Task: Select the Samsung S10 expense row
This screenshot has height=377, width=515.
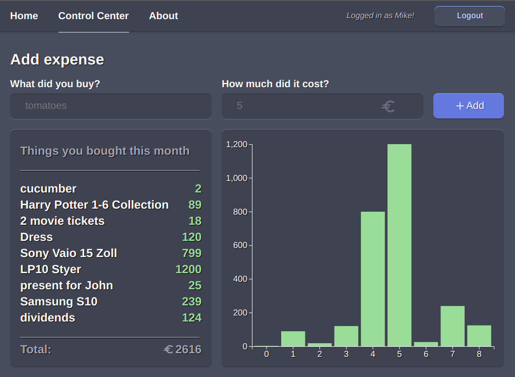Action: click(59, 301)
